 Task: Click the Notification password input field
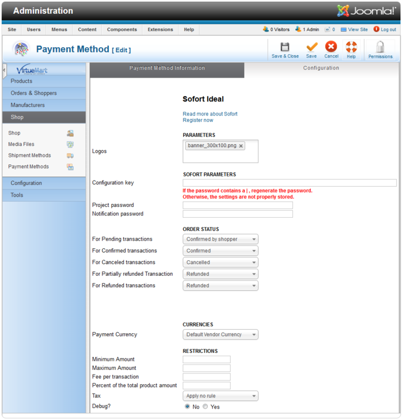(x=238, y=214)
